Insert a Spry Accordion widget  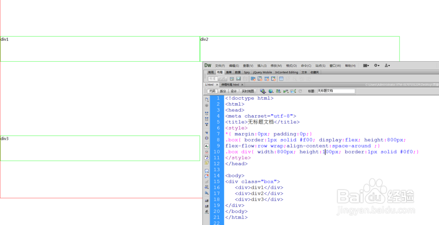point(266,79)
